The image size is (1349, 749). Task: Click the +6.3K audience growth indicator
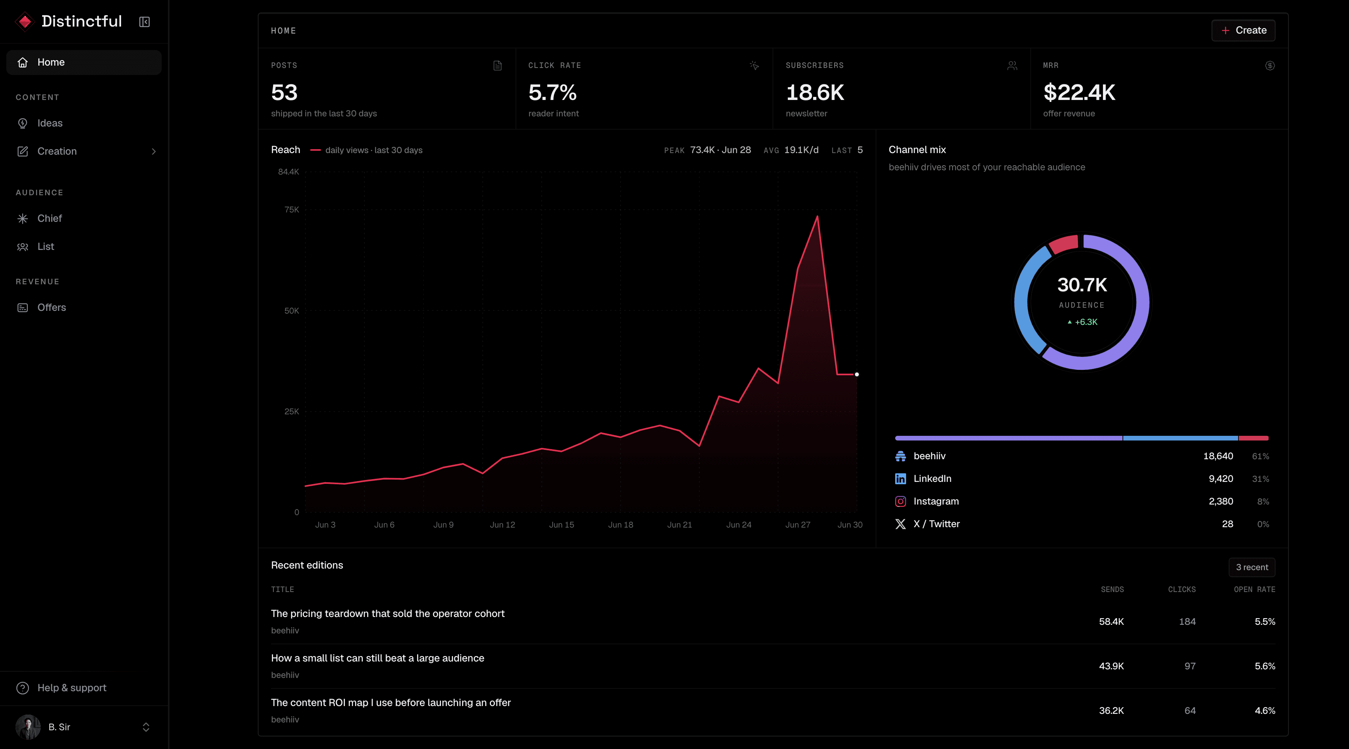coord(1083,322)
